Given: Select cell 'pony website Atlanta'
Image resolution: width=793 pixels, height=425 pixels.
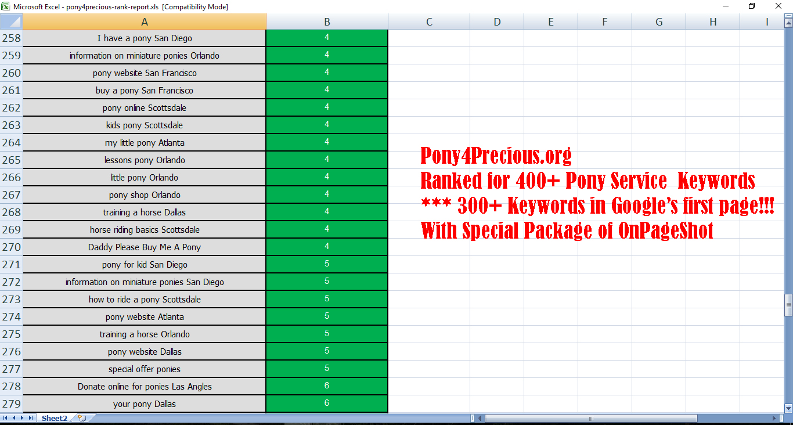Looking at the screenshot, I should click(x=145, y=317).
